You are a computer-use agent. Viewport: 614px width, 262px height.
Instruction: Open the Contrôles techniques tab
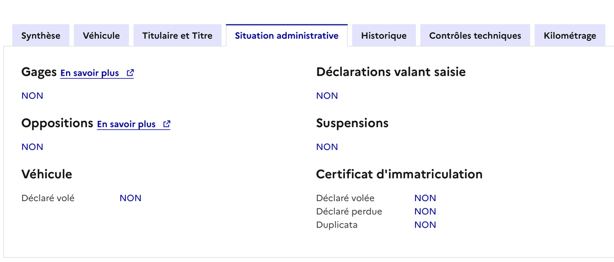pyautogui.click(x=475, y=36)
